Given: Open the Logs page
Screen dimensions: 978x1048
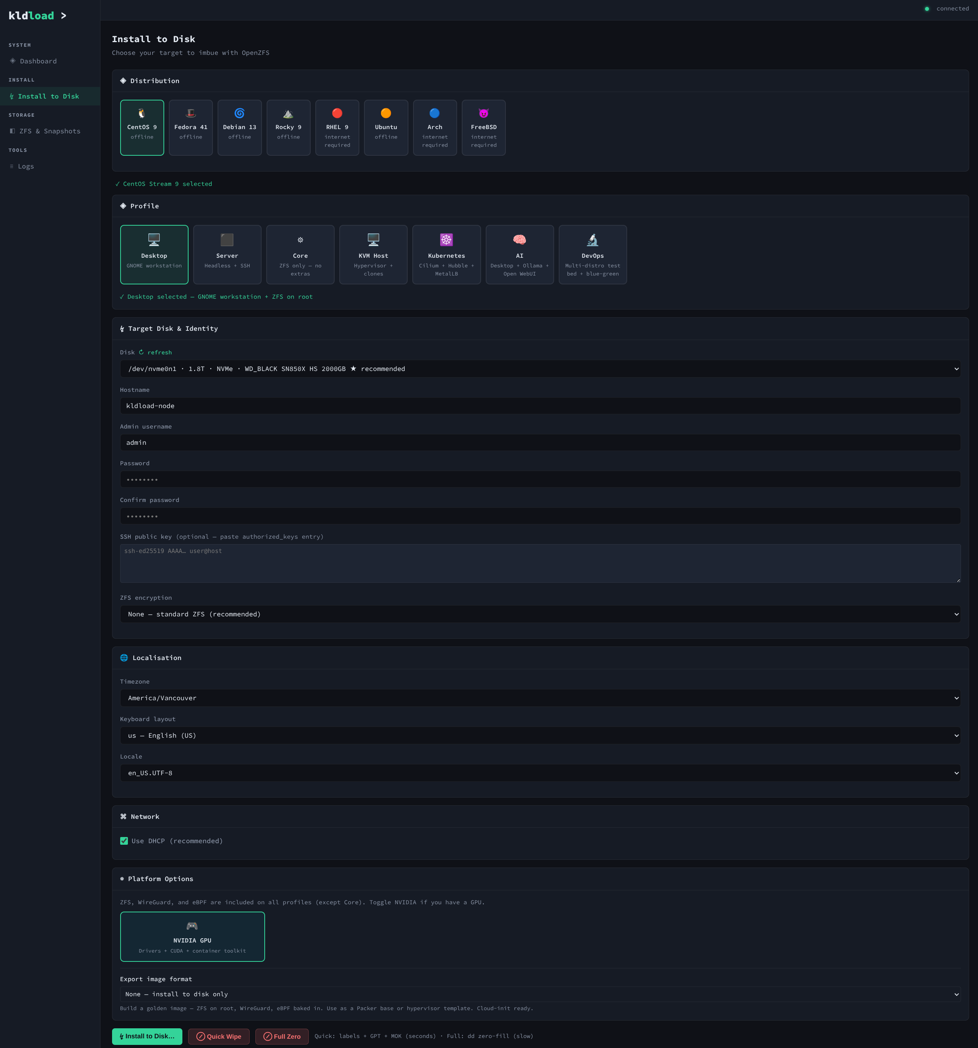Looking at the screenshot, I should pyautogui.click(x=50, y=166).
